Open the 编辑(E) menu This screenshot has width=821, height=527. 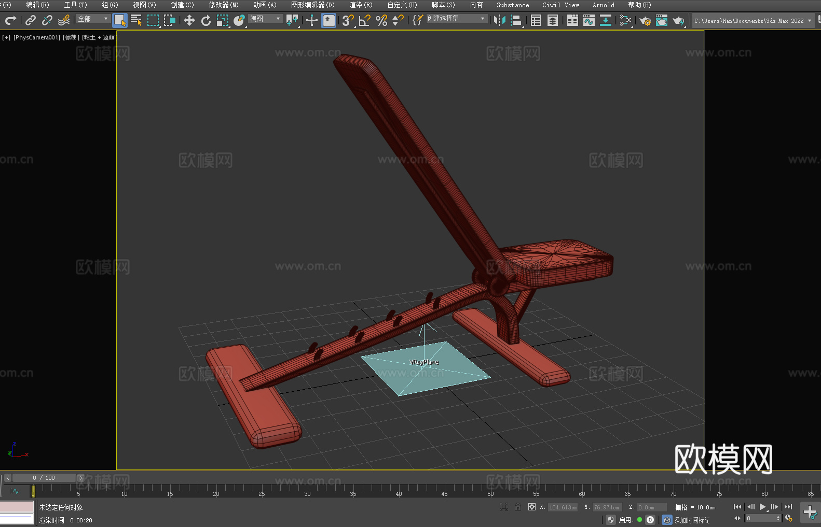(x=37, y=5)
